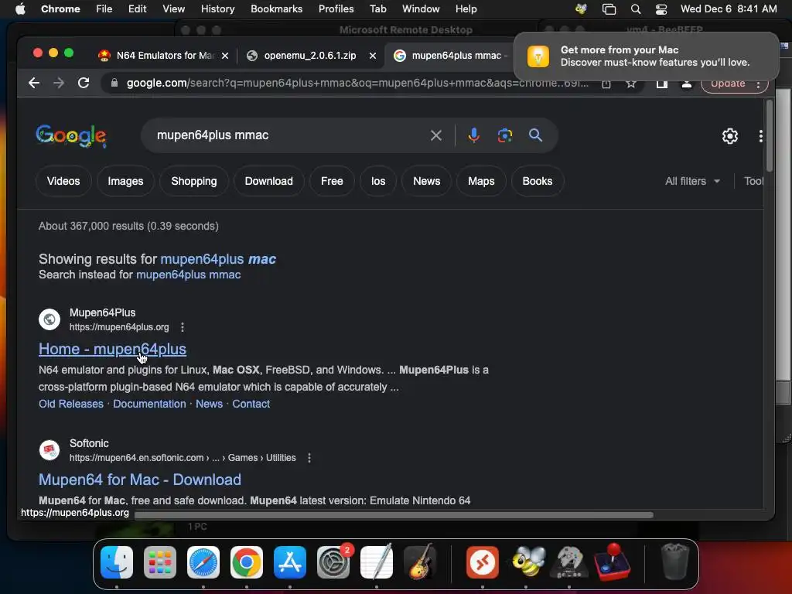Filter results by Shopping
792x594 pixels.
pyautogui.click(x=194, y=181)
